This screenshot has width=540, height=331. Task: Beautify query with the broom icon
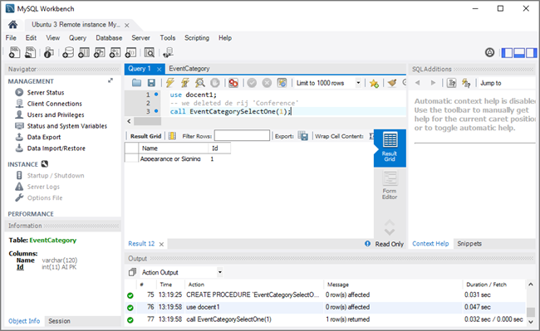pyautogui.click(x=391, y=83)
